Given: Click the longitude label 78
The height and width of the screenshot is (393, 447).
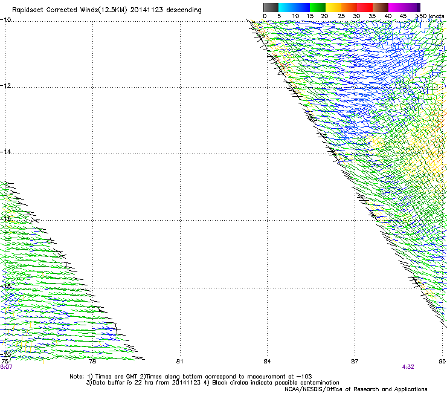Looking at the screenshot, I should click(x=92, y=362).
